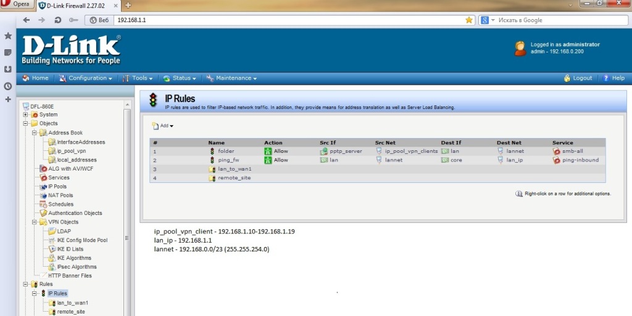Collapse the VPN Objects tree node

[35, 222]
